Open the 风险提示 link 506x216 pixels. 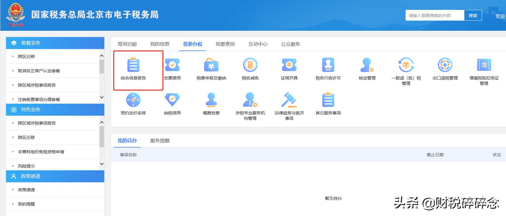pos(26,166)
